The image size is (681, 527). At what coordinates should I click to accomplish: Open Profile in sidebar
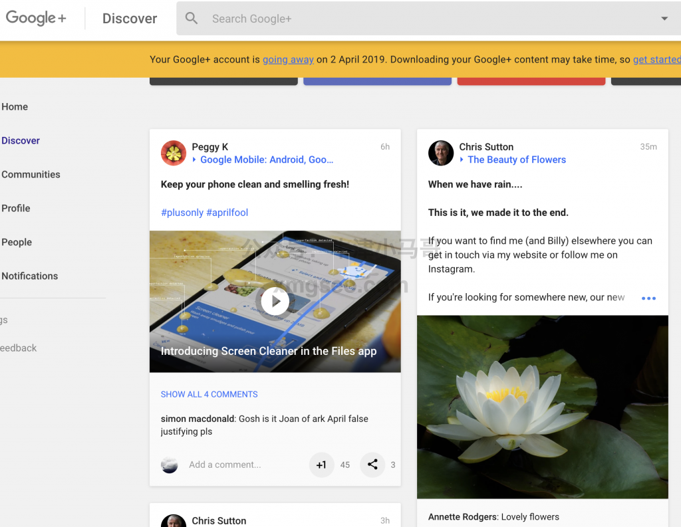[16, 209]
